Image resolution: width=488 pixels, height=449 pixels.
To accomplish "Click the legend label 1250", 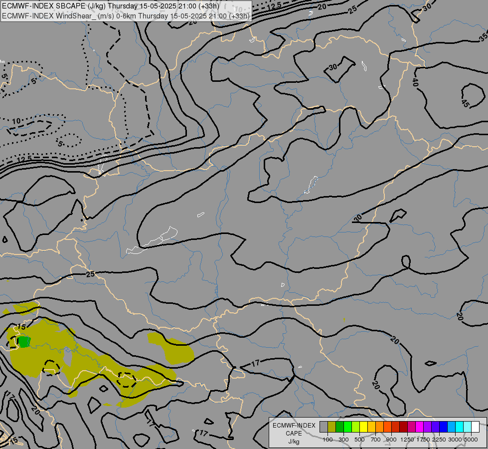I will [407, 440].
